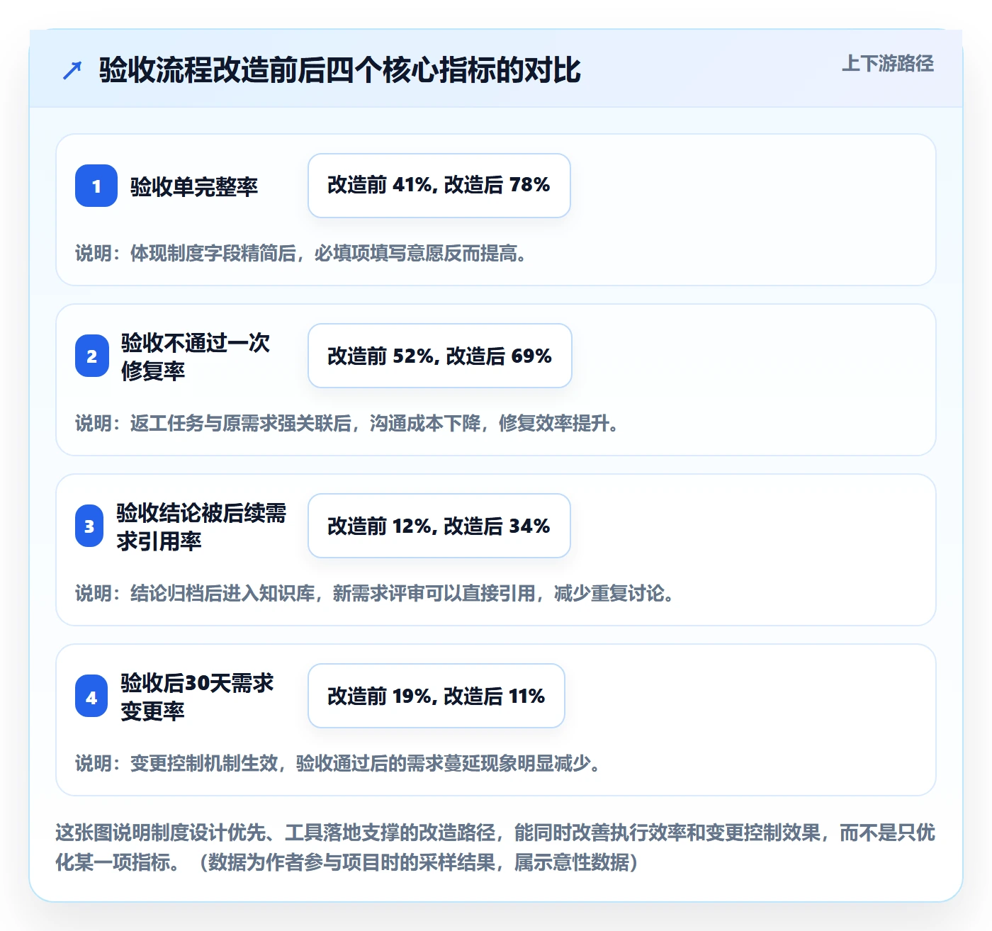This screenshot has width=992, height=931.
Task: Click the value box 改造前 19%, 改造后 11%
Action: [436, 696]
